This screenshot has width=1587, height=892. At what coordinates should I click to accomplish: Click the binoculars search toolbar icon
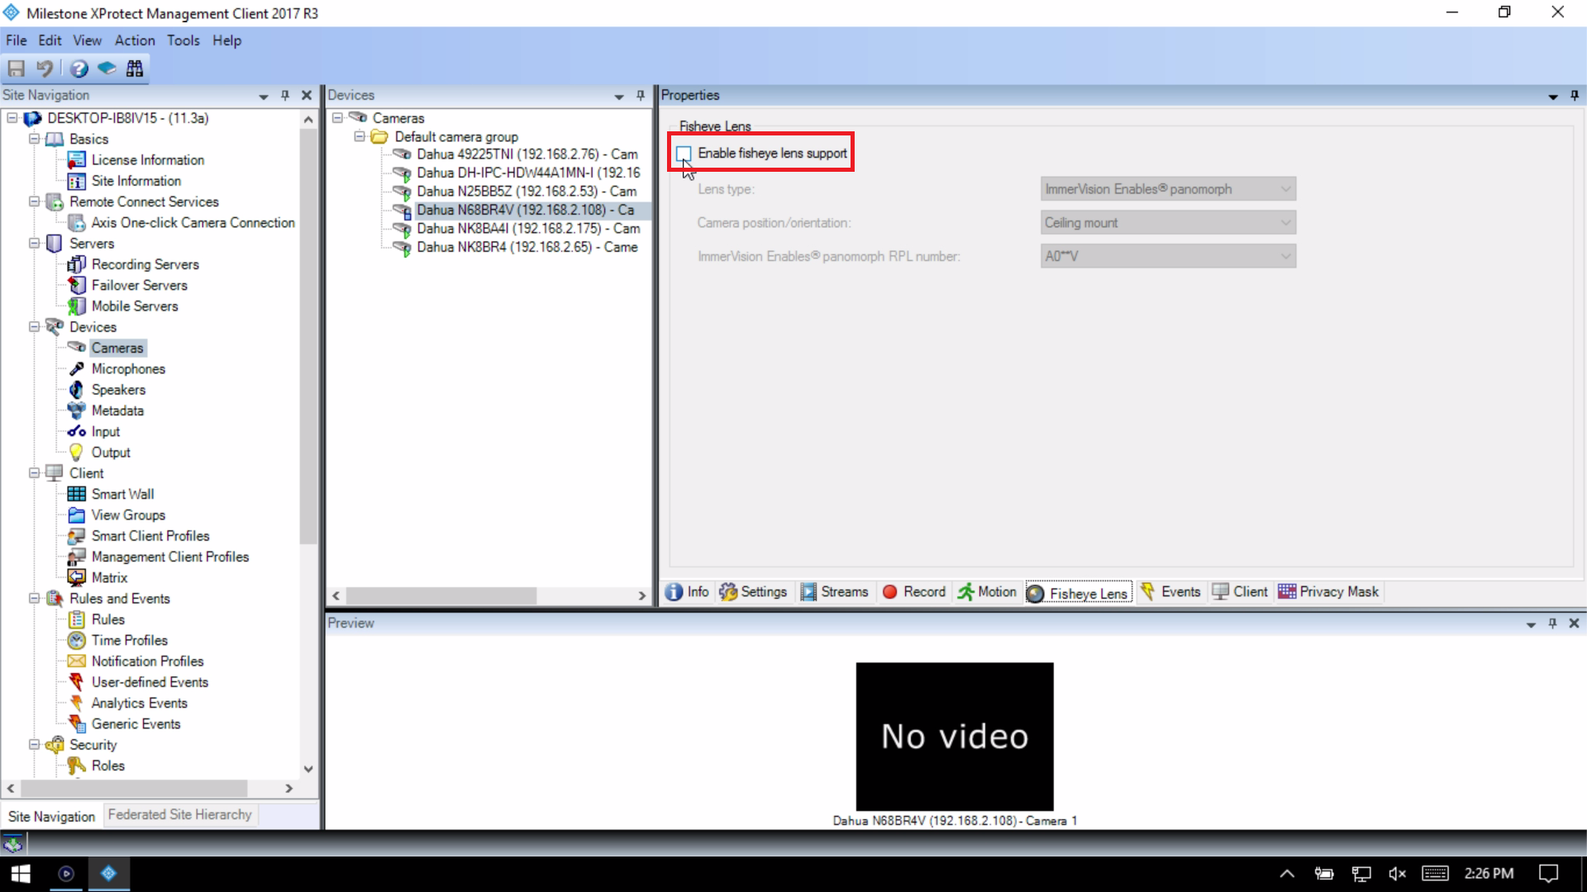click(x=135, y=69)
